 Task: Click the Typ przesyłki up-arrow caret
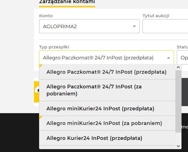tap(169, 58)
